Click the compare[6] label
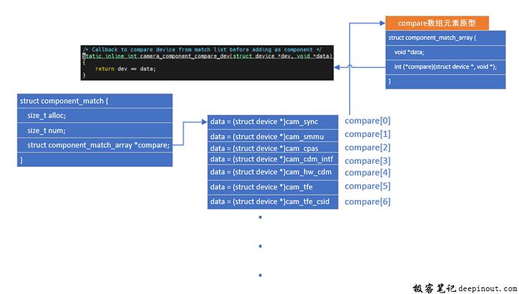Viewport: 519px width, 294px height. 367,202
